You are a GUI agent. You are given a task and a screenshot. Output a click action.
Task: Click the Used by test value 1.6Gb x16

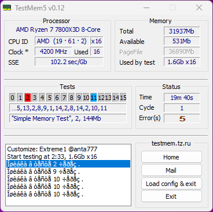coord(182,62)
